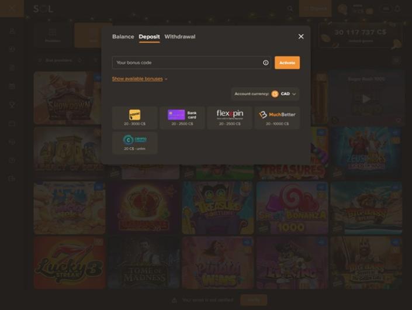Click the Deposit button in header
This screenshot has height=310, width=412.
(x=316, y=8)
